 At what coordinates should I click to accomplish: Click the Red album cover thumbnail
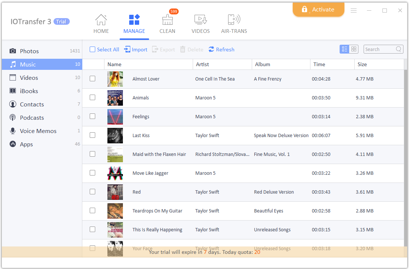(115, 192)
